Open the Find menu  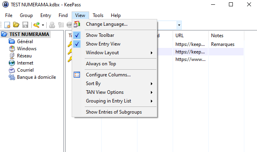pyautogui.click(x=63, y=15)
